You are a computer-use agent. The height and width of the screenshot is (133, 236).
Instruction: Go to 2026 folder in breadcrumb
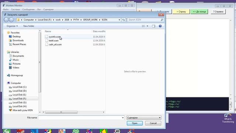click(x=67, y=20)
